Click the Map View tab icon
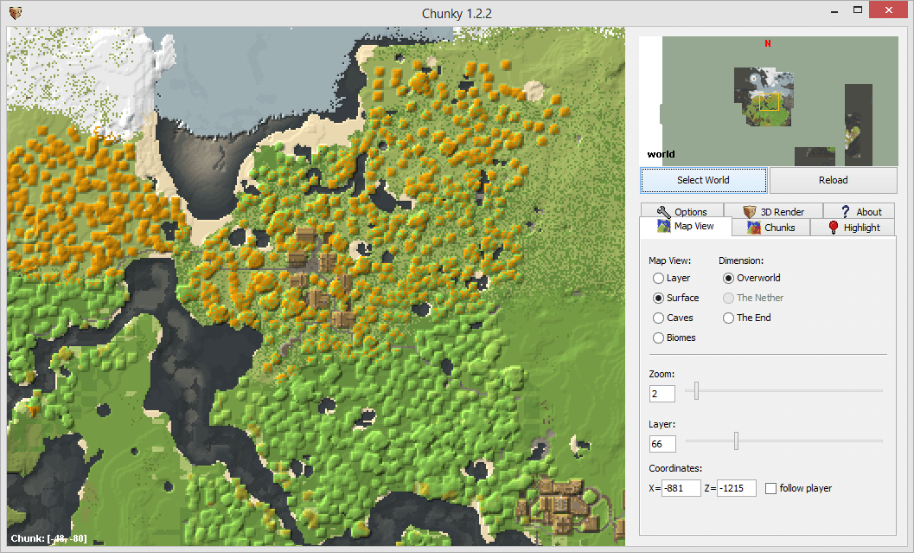Screen dimensions: 914x553 (664, 227)
